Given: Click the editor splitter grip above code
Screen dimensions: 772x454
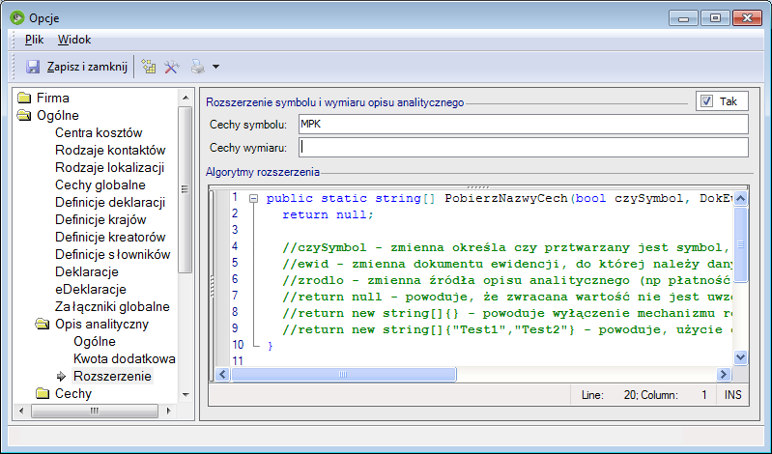Looking at the screenshot, I should coord(478,187).
